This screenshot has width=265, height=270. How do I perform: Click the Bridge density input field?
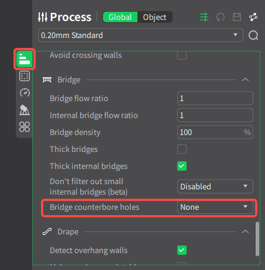[215, 132]
